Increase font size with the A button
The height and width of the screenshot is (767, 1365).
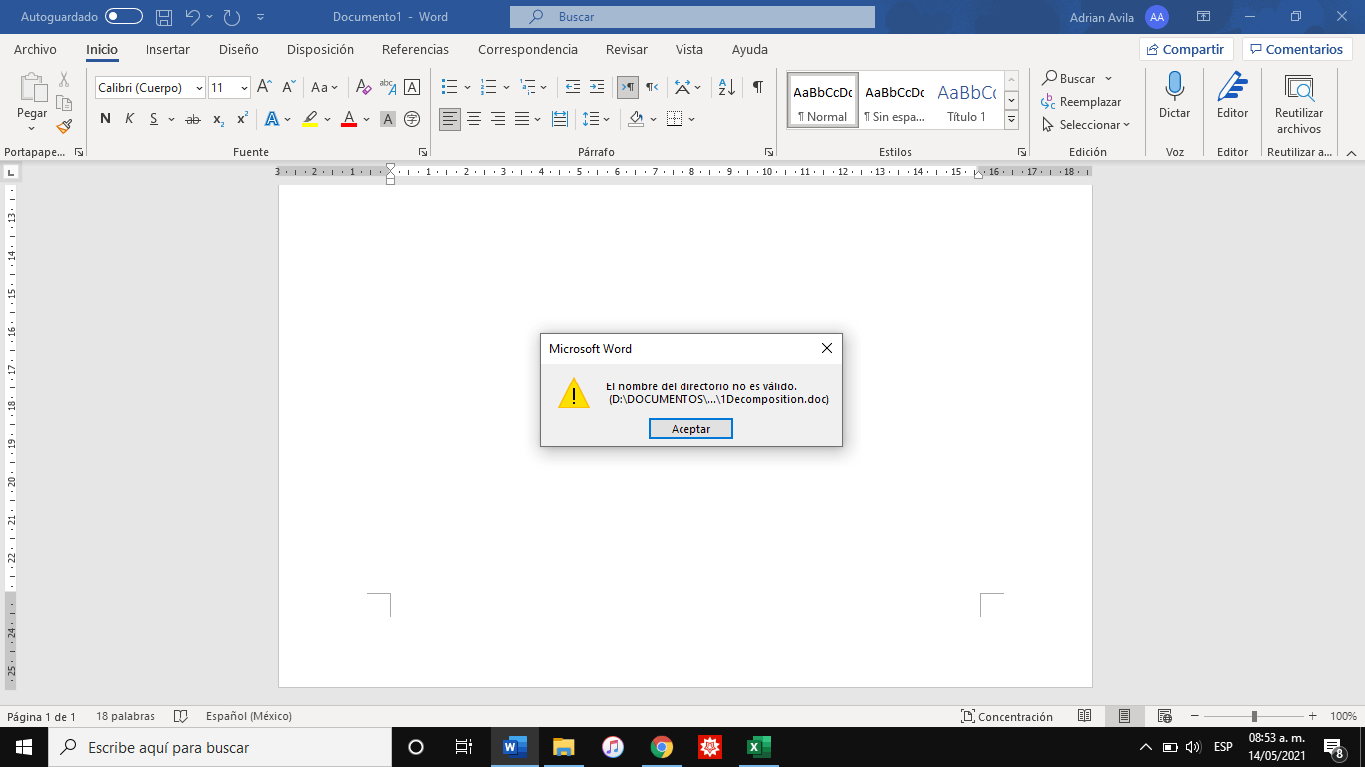[264, 87]
